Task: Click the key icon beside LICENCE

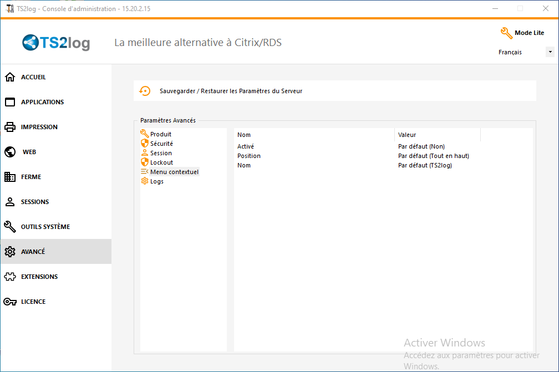Action: pyautogui.click(x=10, y=302)
